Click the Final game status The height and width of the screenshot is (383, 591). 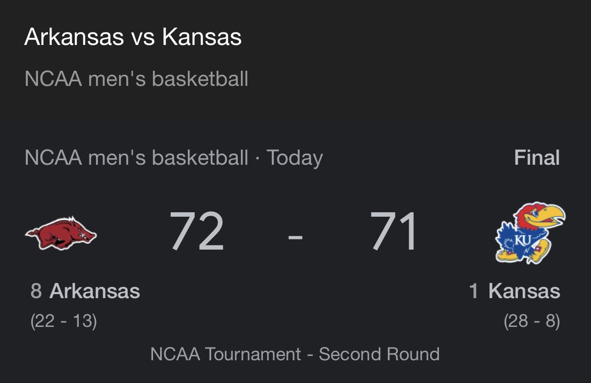[x=536, y=158]
